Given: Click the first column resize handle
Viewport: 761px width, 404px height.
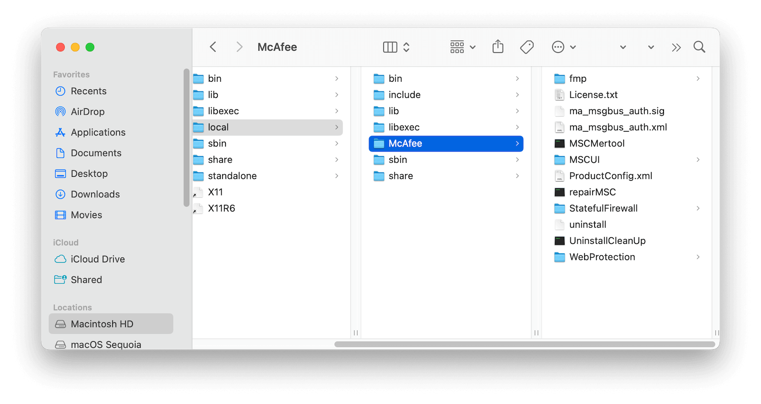Looking at the screenshot, I should (356, 333).
